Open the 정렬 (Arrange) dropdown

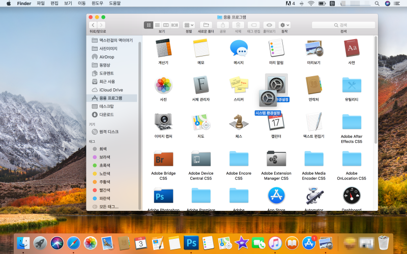pos(189,25)
